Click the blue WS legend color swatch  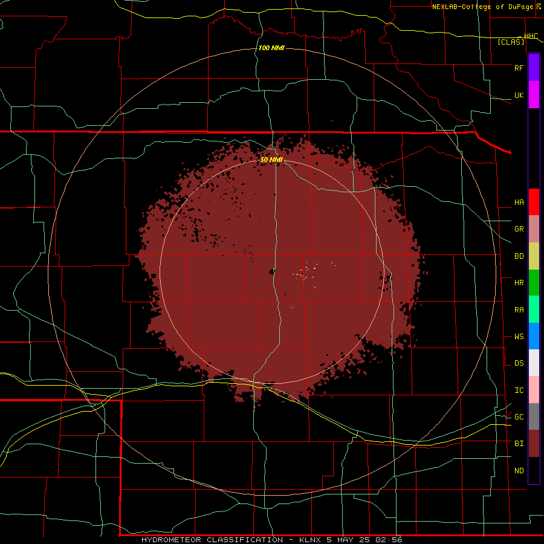534,336
